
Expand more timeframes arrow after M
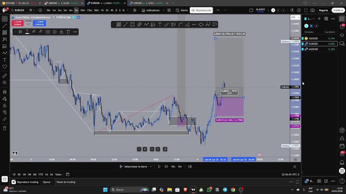point(127,10)
